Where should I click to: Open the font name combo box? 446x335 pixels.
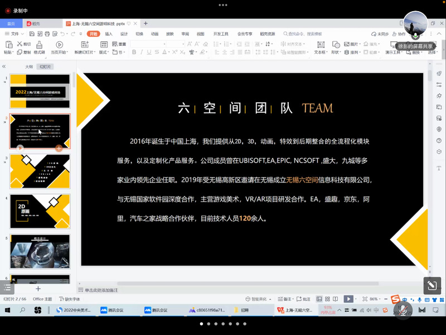[148, 44]
